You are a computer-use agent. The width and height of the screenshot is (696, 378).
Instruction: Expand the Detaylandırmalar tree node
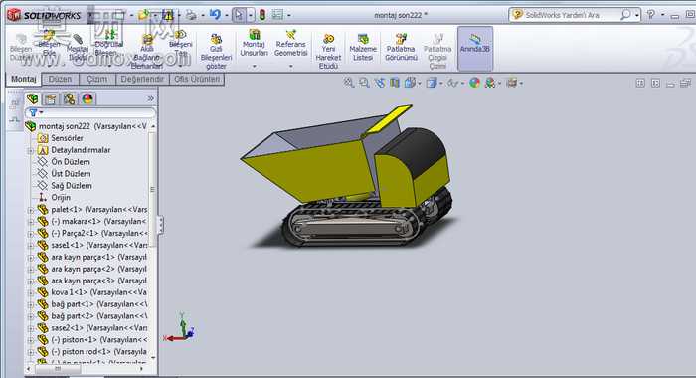click(x=31, y=151)
